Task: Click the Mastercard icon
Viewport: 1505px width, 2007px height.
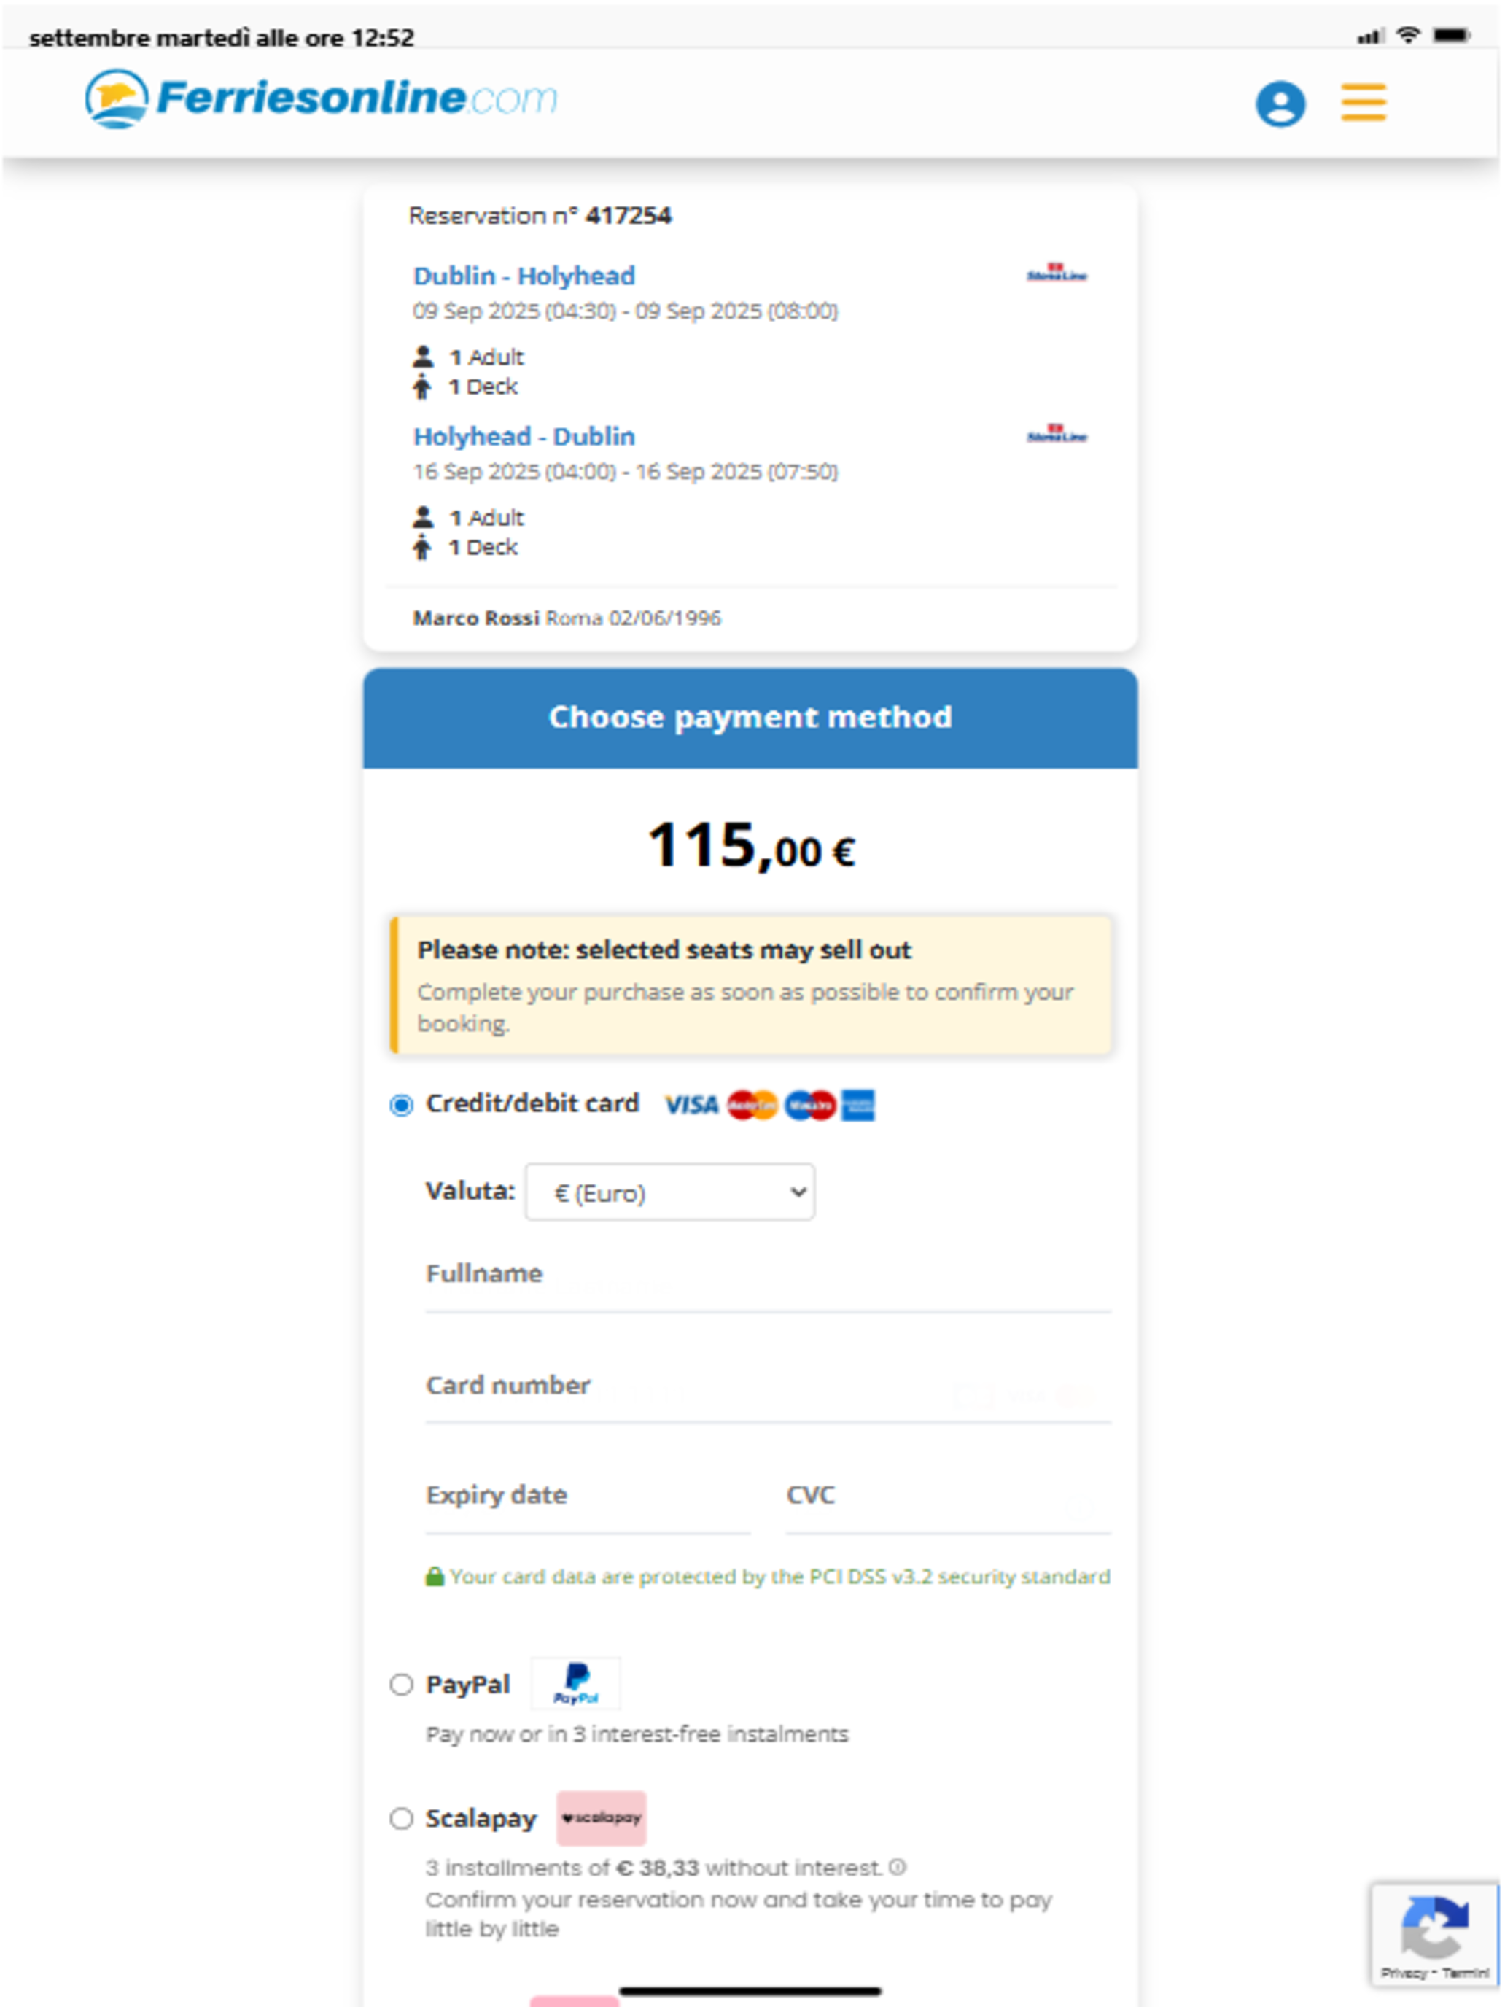Action: [751, 1104]
